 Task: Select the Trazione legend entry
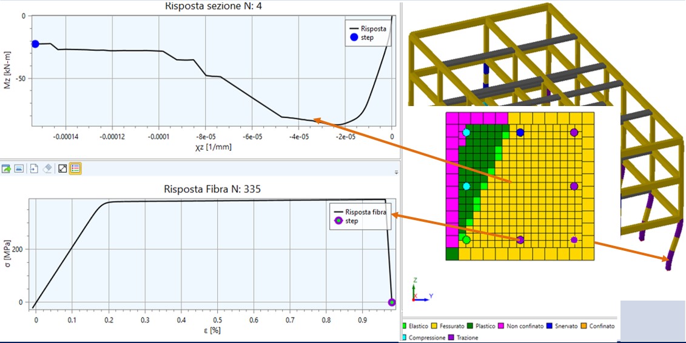[464, 338]
